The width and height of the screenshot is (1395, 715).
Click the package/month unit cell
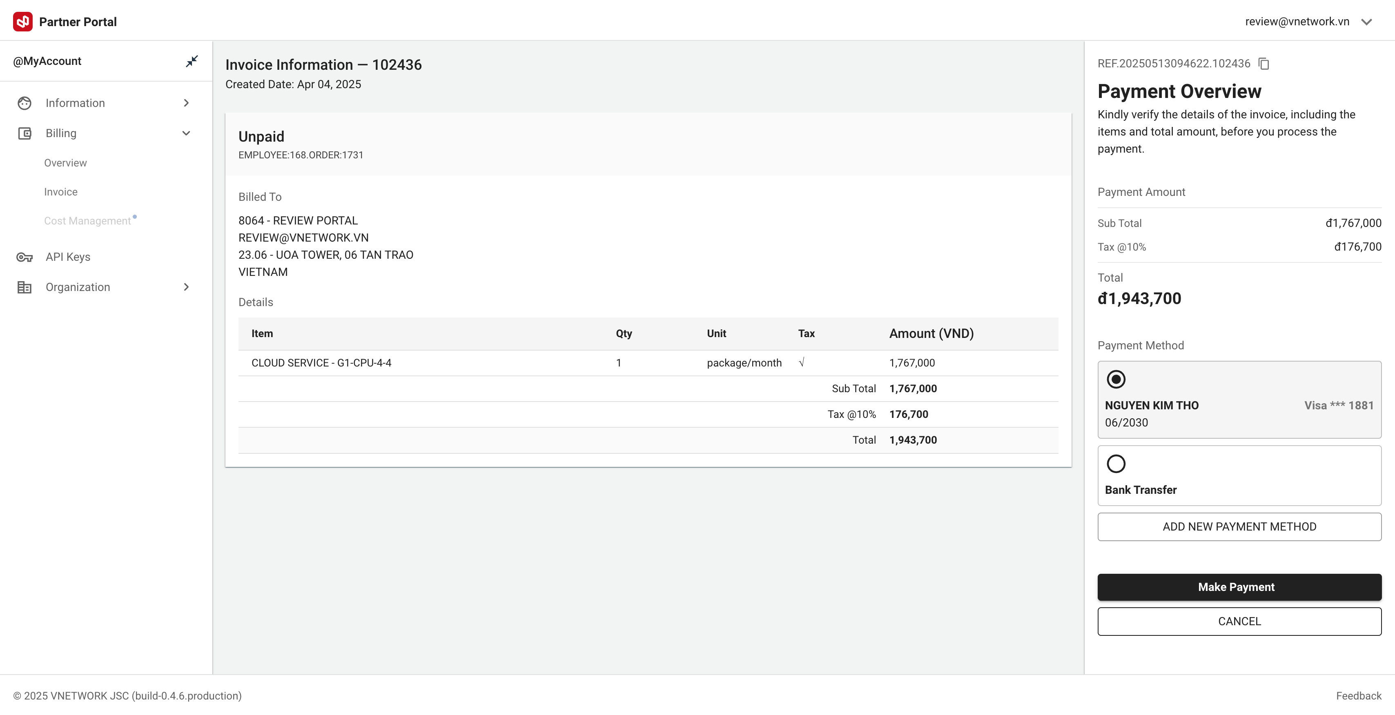click(x=744, y=363)
